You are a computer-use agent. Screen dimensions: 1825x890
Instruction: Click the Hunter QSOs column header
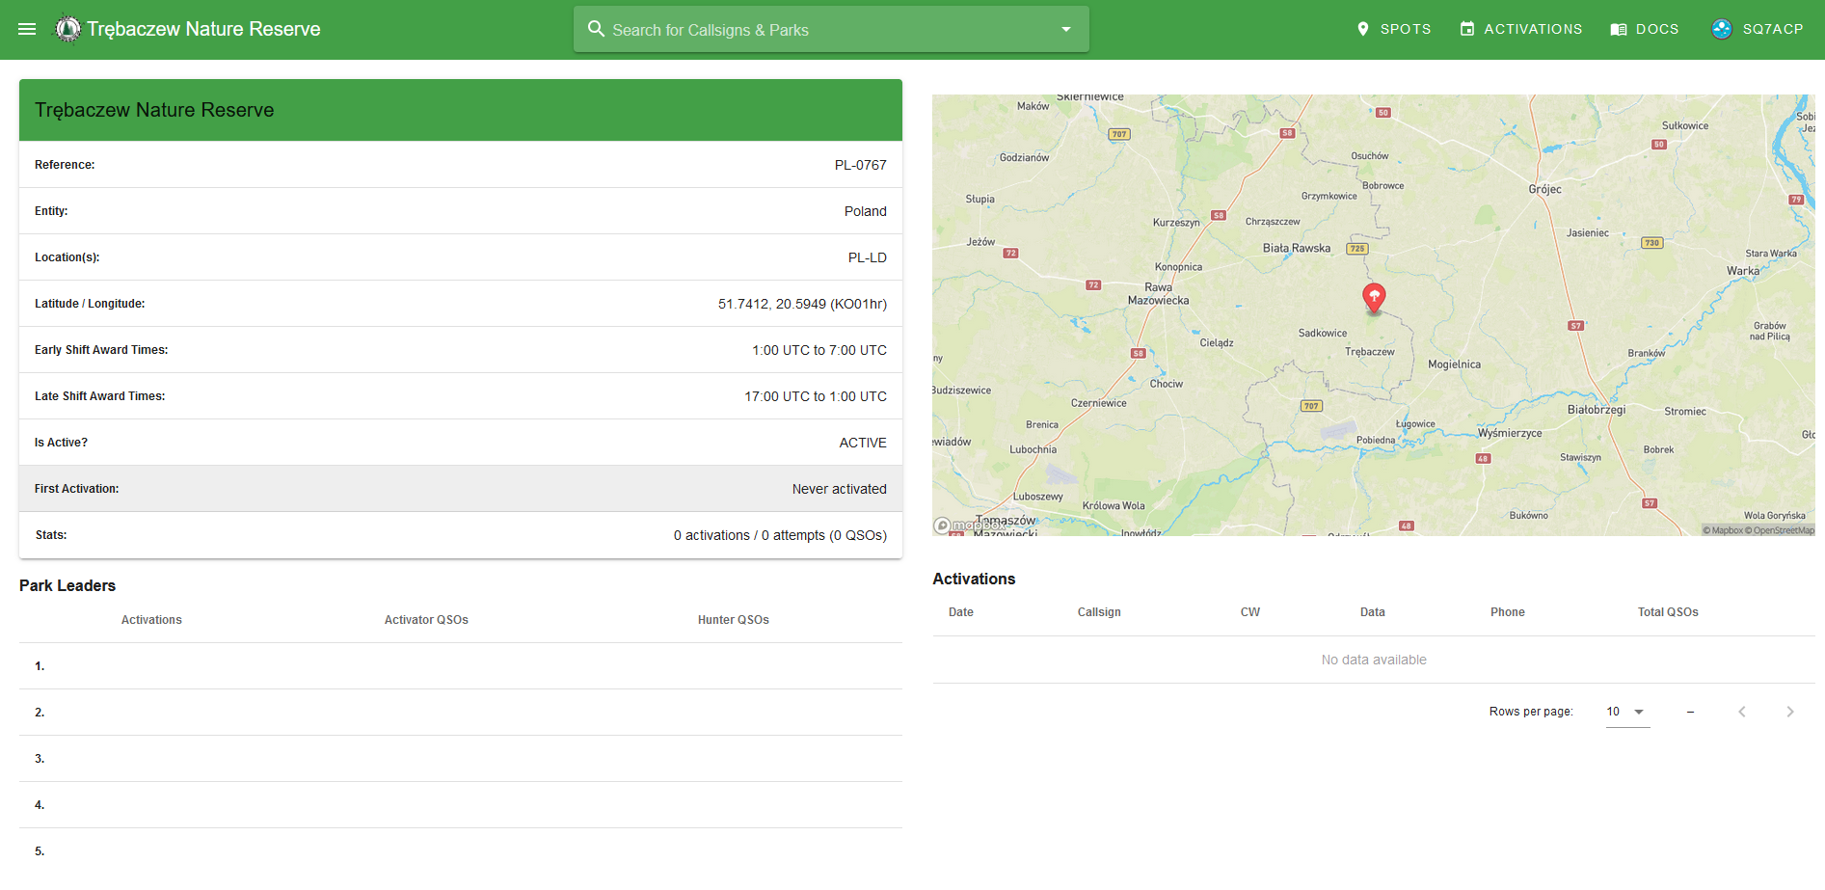(733, 620)
